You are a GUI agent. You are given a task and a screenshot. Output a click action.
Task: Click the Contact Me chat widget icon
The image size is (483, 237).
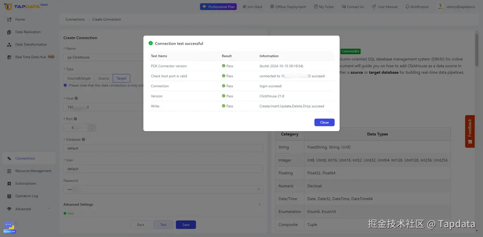9,227
